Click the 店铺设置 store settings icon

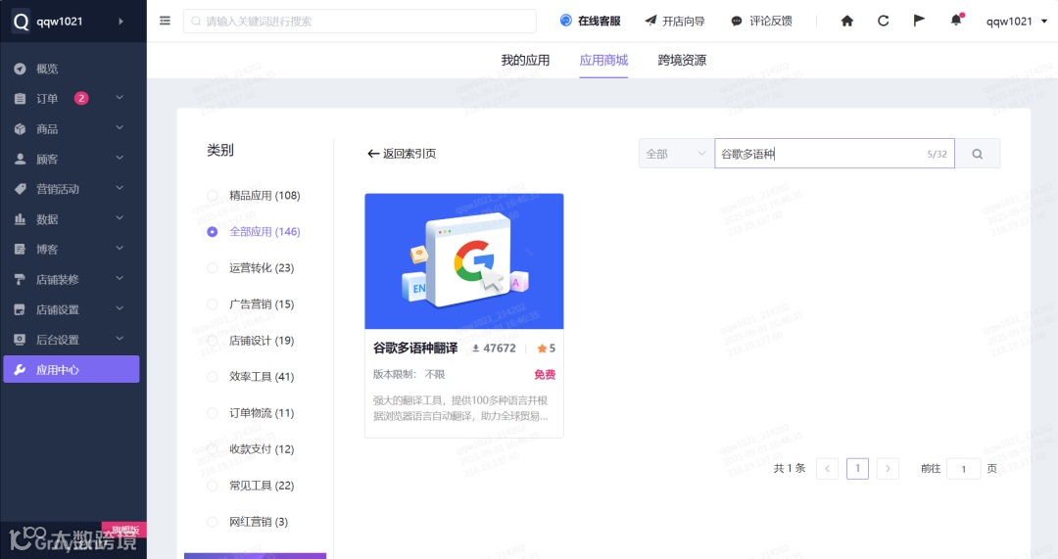point(21,309)
